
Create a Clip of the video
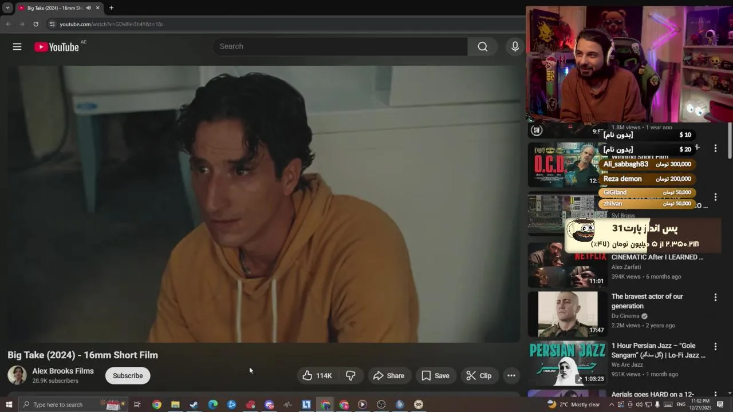tap(479, 375)
